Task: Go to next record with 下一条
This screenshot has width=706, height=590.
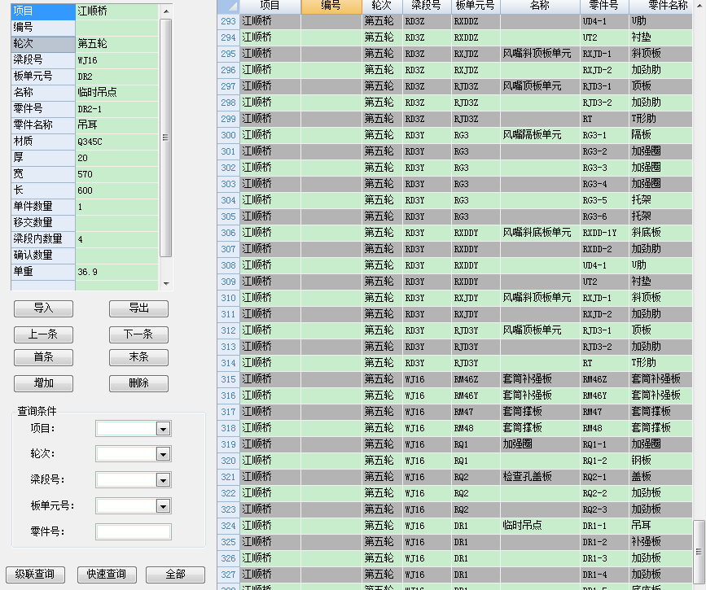Action: point(138,334)
